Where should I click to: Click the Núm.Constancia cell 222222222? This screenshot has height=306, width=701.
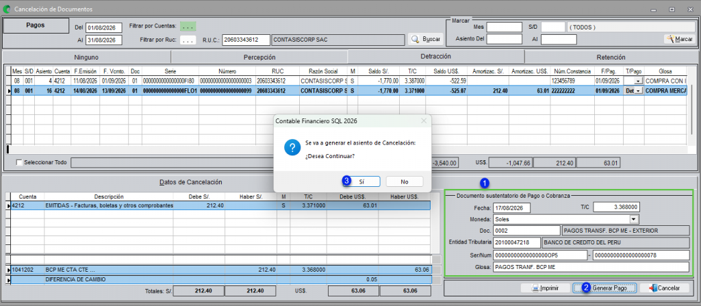click(x=572, y=90)
